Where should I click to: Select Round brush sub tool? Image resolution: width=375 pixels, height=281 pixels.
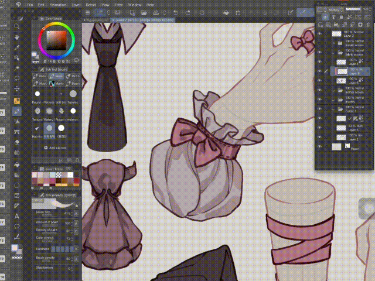[x=37, y=96]
